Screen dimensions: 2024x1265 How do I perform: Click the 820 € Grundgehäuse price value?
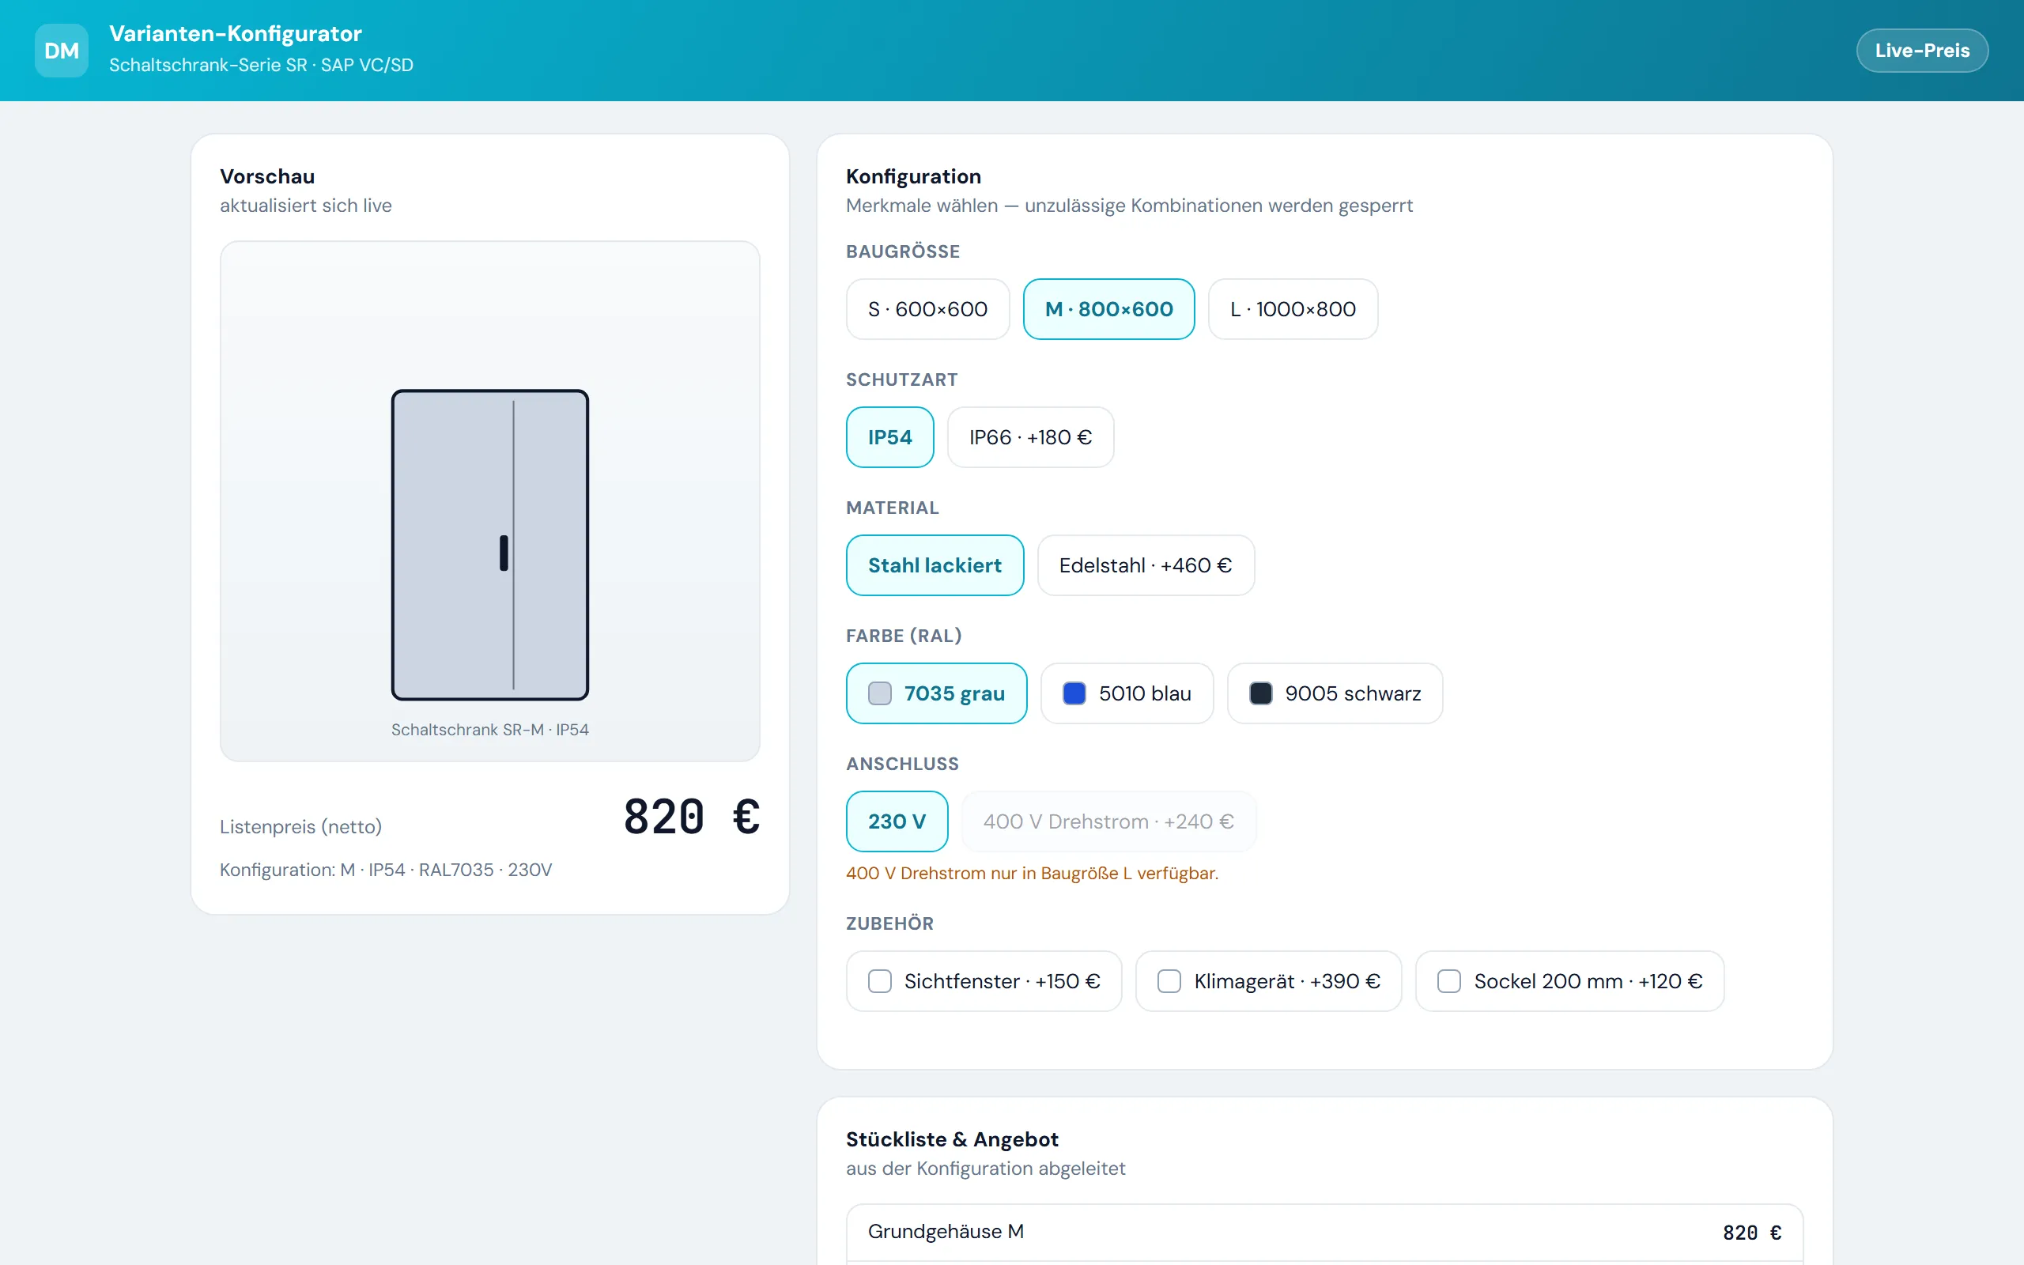[x=1752, y=1233]
